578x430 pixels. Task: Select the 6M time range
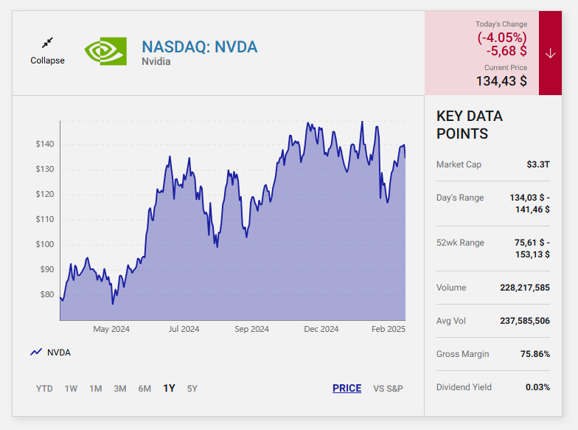click(144, 388)
